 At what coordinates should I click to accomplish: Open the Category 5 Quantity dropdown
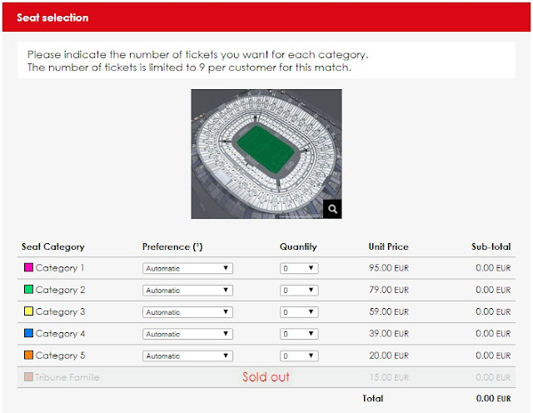click(299, 356)
